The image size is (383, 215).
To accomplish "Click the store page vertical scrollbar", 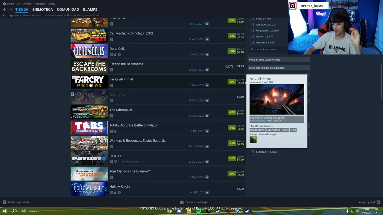I will (381, 82).
